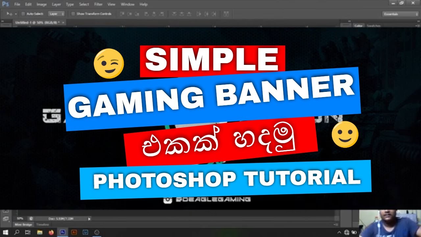Click Align right edges icon

pyautogui.click(x=161, y=14)
